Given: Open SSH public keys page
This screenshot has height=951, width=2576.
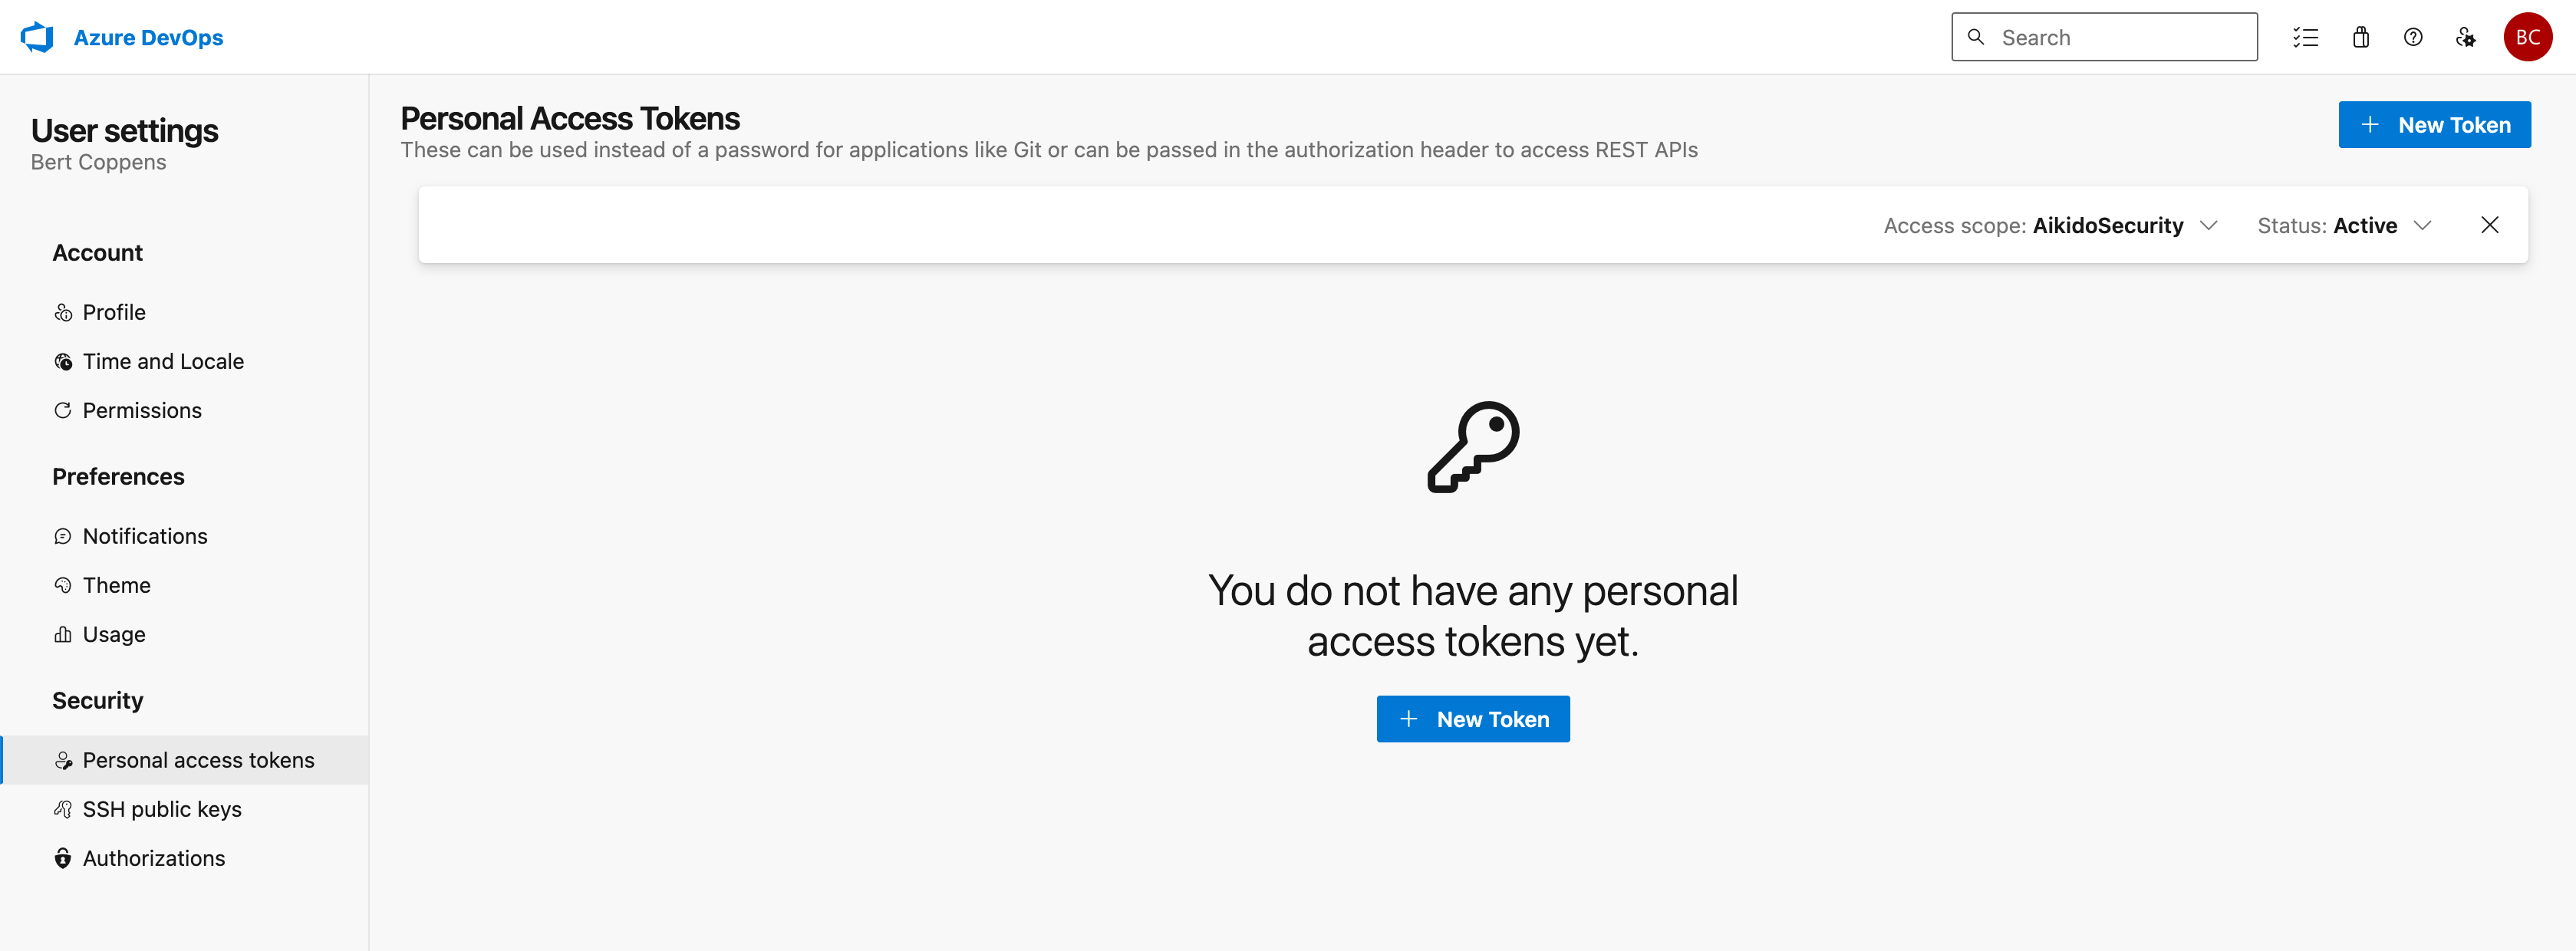Looking at the screenshot, I should [x=185, y=809].
